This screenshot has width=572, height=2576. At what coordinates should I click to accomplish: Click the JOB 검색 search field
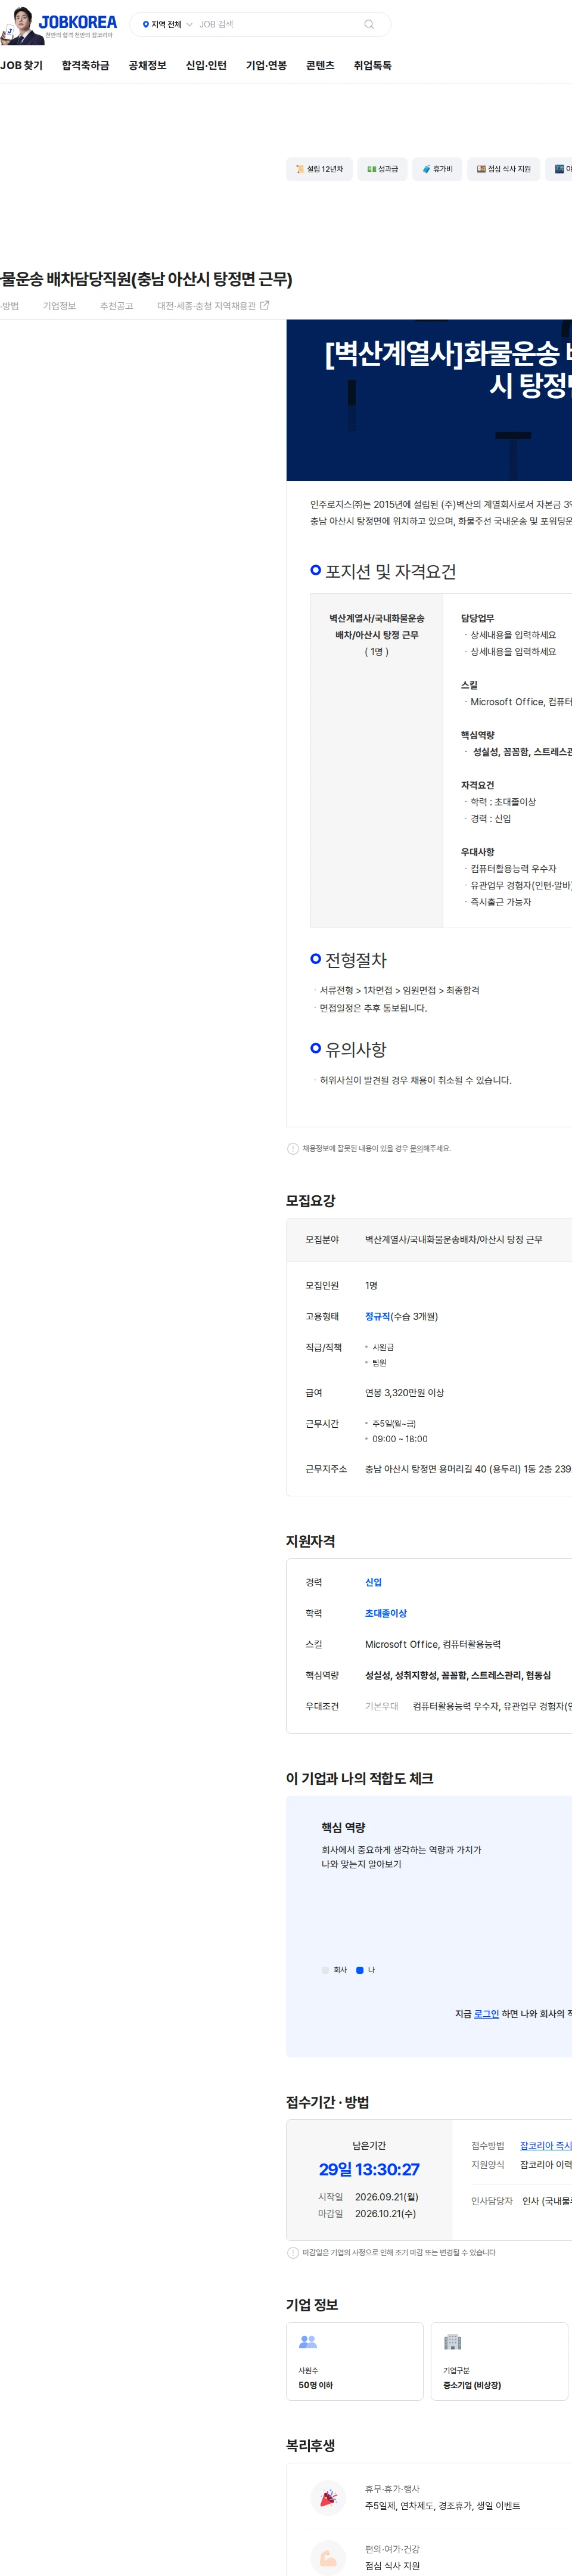click(x=275, y=25)
